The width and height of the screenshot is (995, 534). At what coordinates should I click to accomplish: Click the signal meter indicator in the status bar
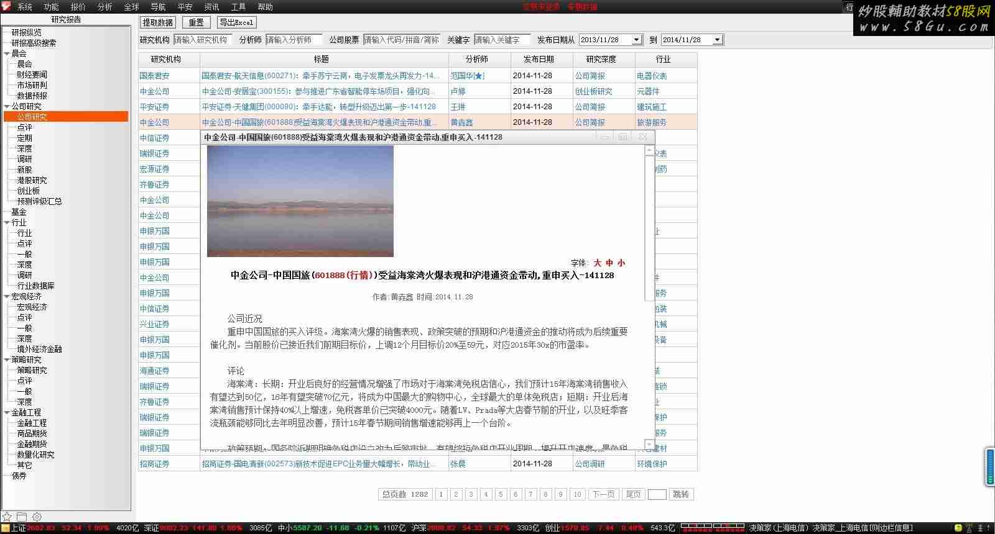click(x=713, y=528)
